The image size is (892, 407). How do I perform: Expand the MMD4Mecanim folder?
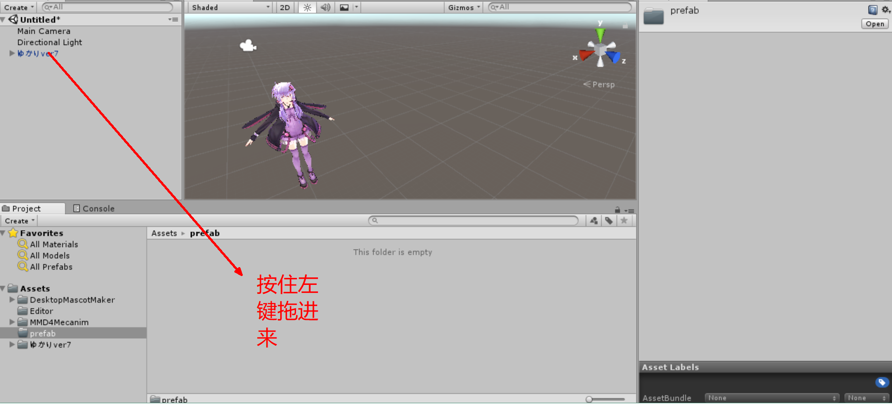coord(12,322)
